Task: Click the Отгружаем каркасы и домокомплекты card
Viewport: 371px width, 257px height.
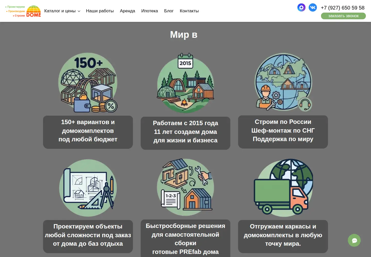Action: click(283, 236)
